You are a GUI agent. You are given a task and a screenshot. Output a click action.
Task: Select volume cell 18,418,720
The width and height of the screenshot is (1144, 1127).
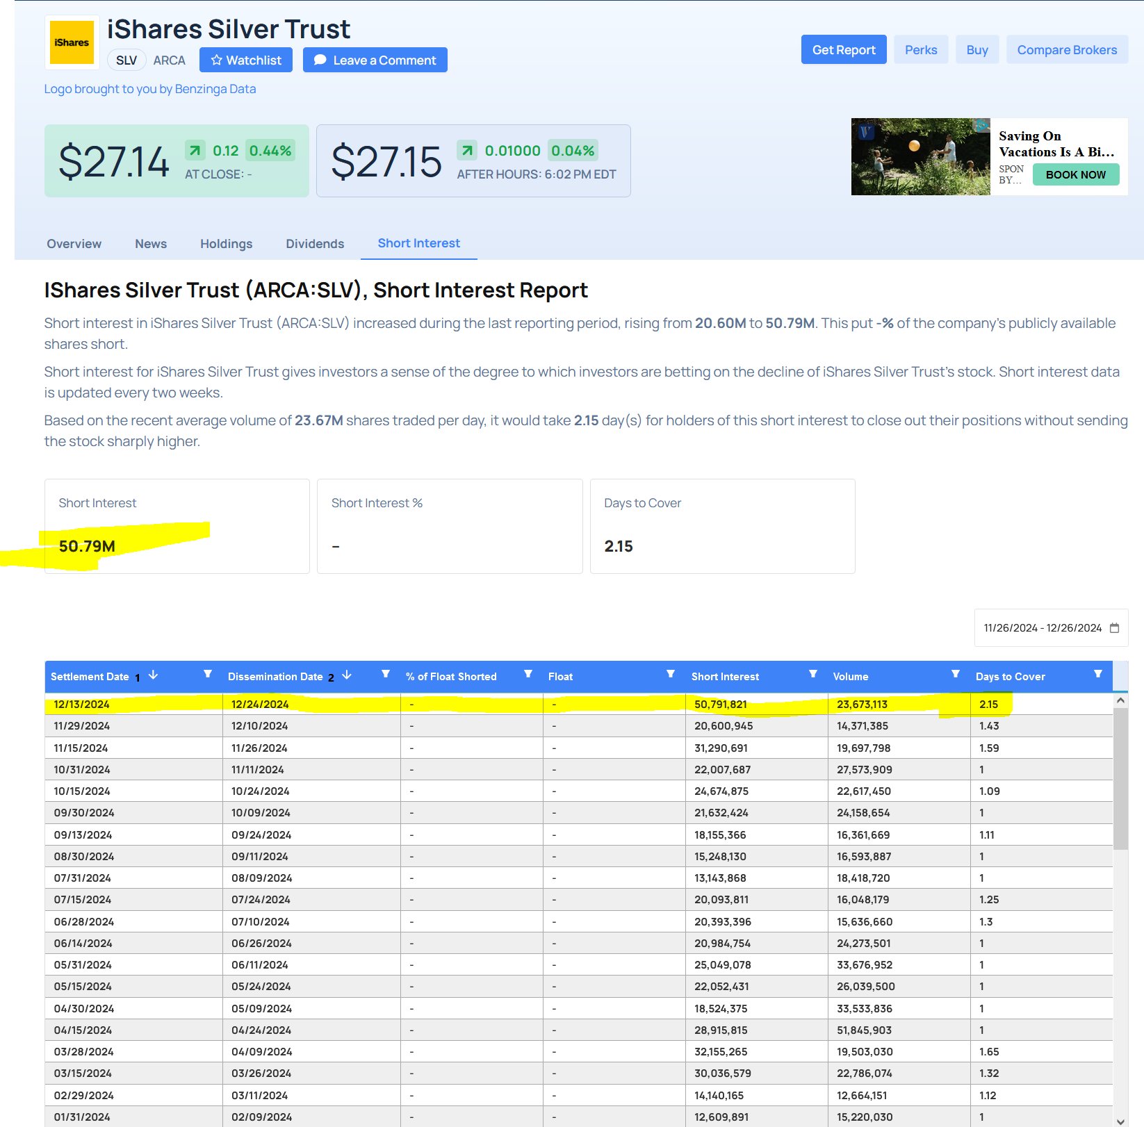[x=899, y=878]
